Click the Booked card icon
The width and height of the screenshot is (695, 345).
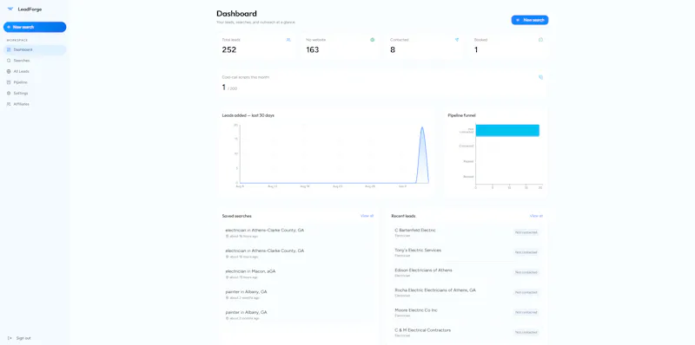(x=540, y=40)
